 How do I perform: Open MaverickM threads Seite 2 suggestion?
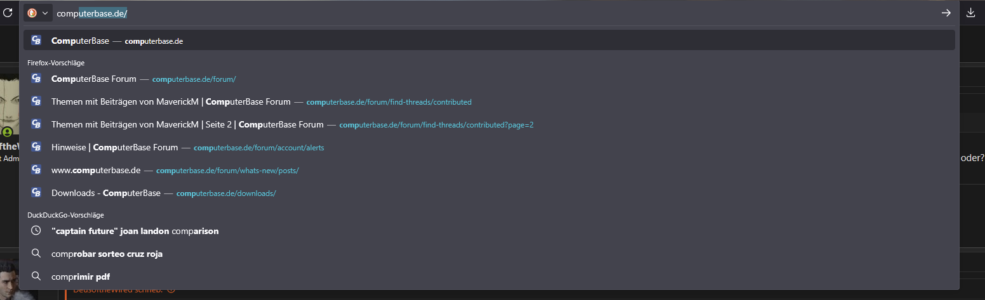click(x=489, y=124)
